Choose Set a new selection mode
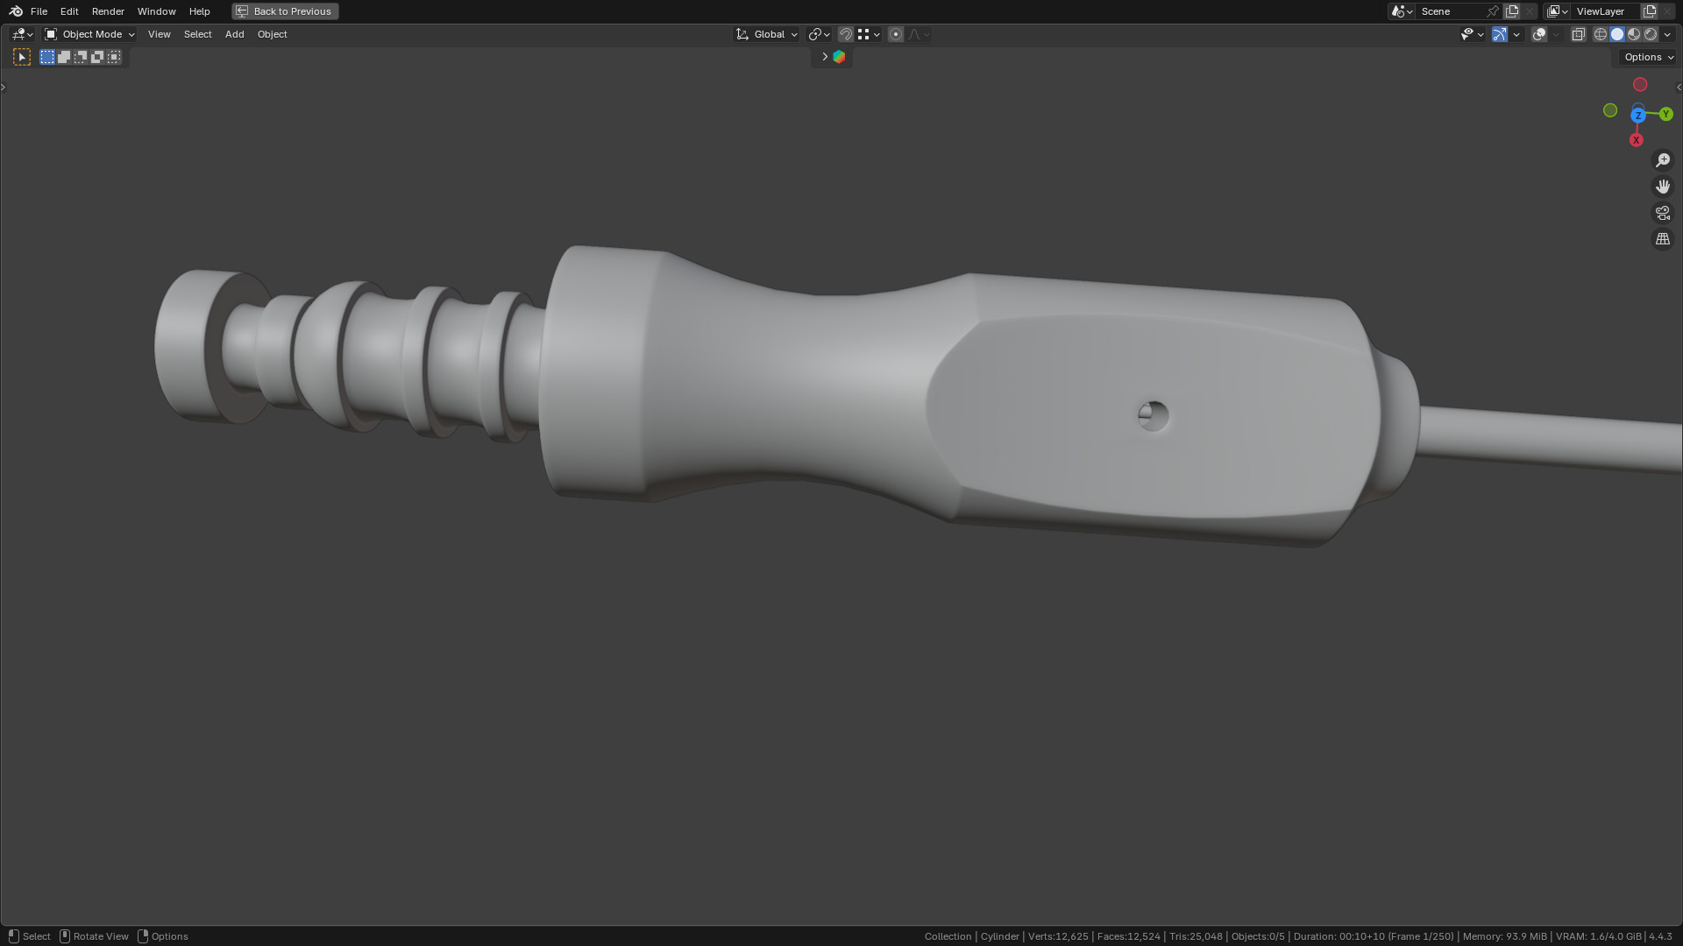Image resolution: width=1683 pixels, height=946 pixels. pos(47,57)
